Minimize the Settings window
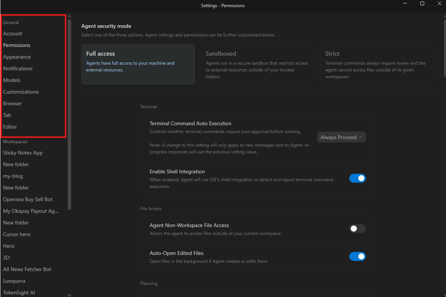 pyautogui.click(x=405, y=3)
